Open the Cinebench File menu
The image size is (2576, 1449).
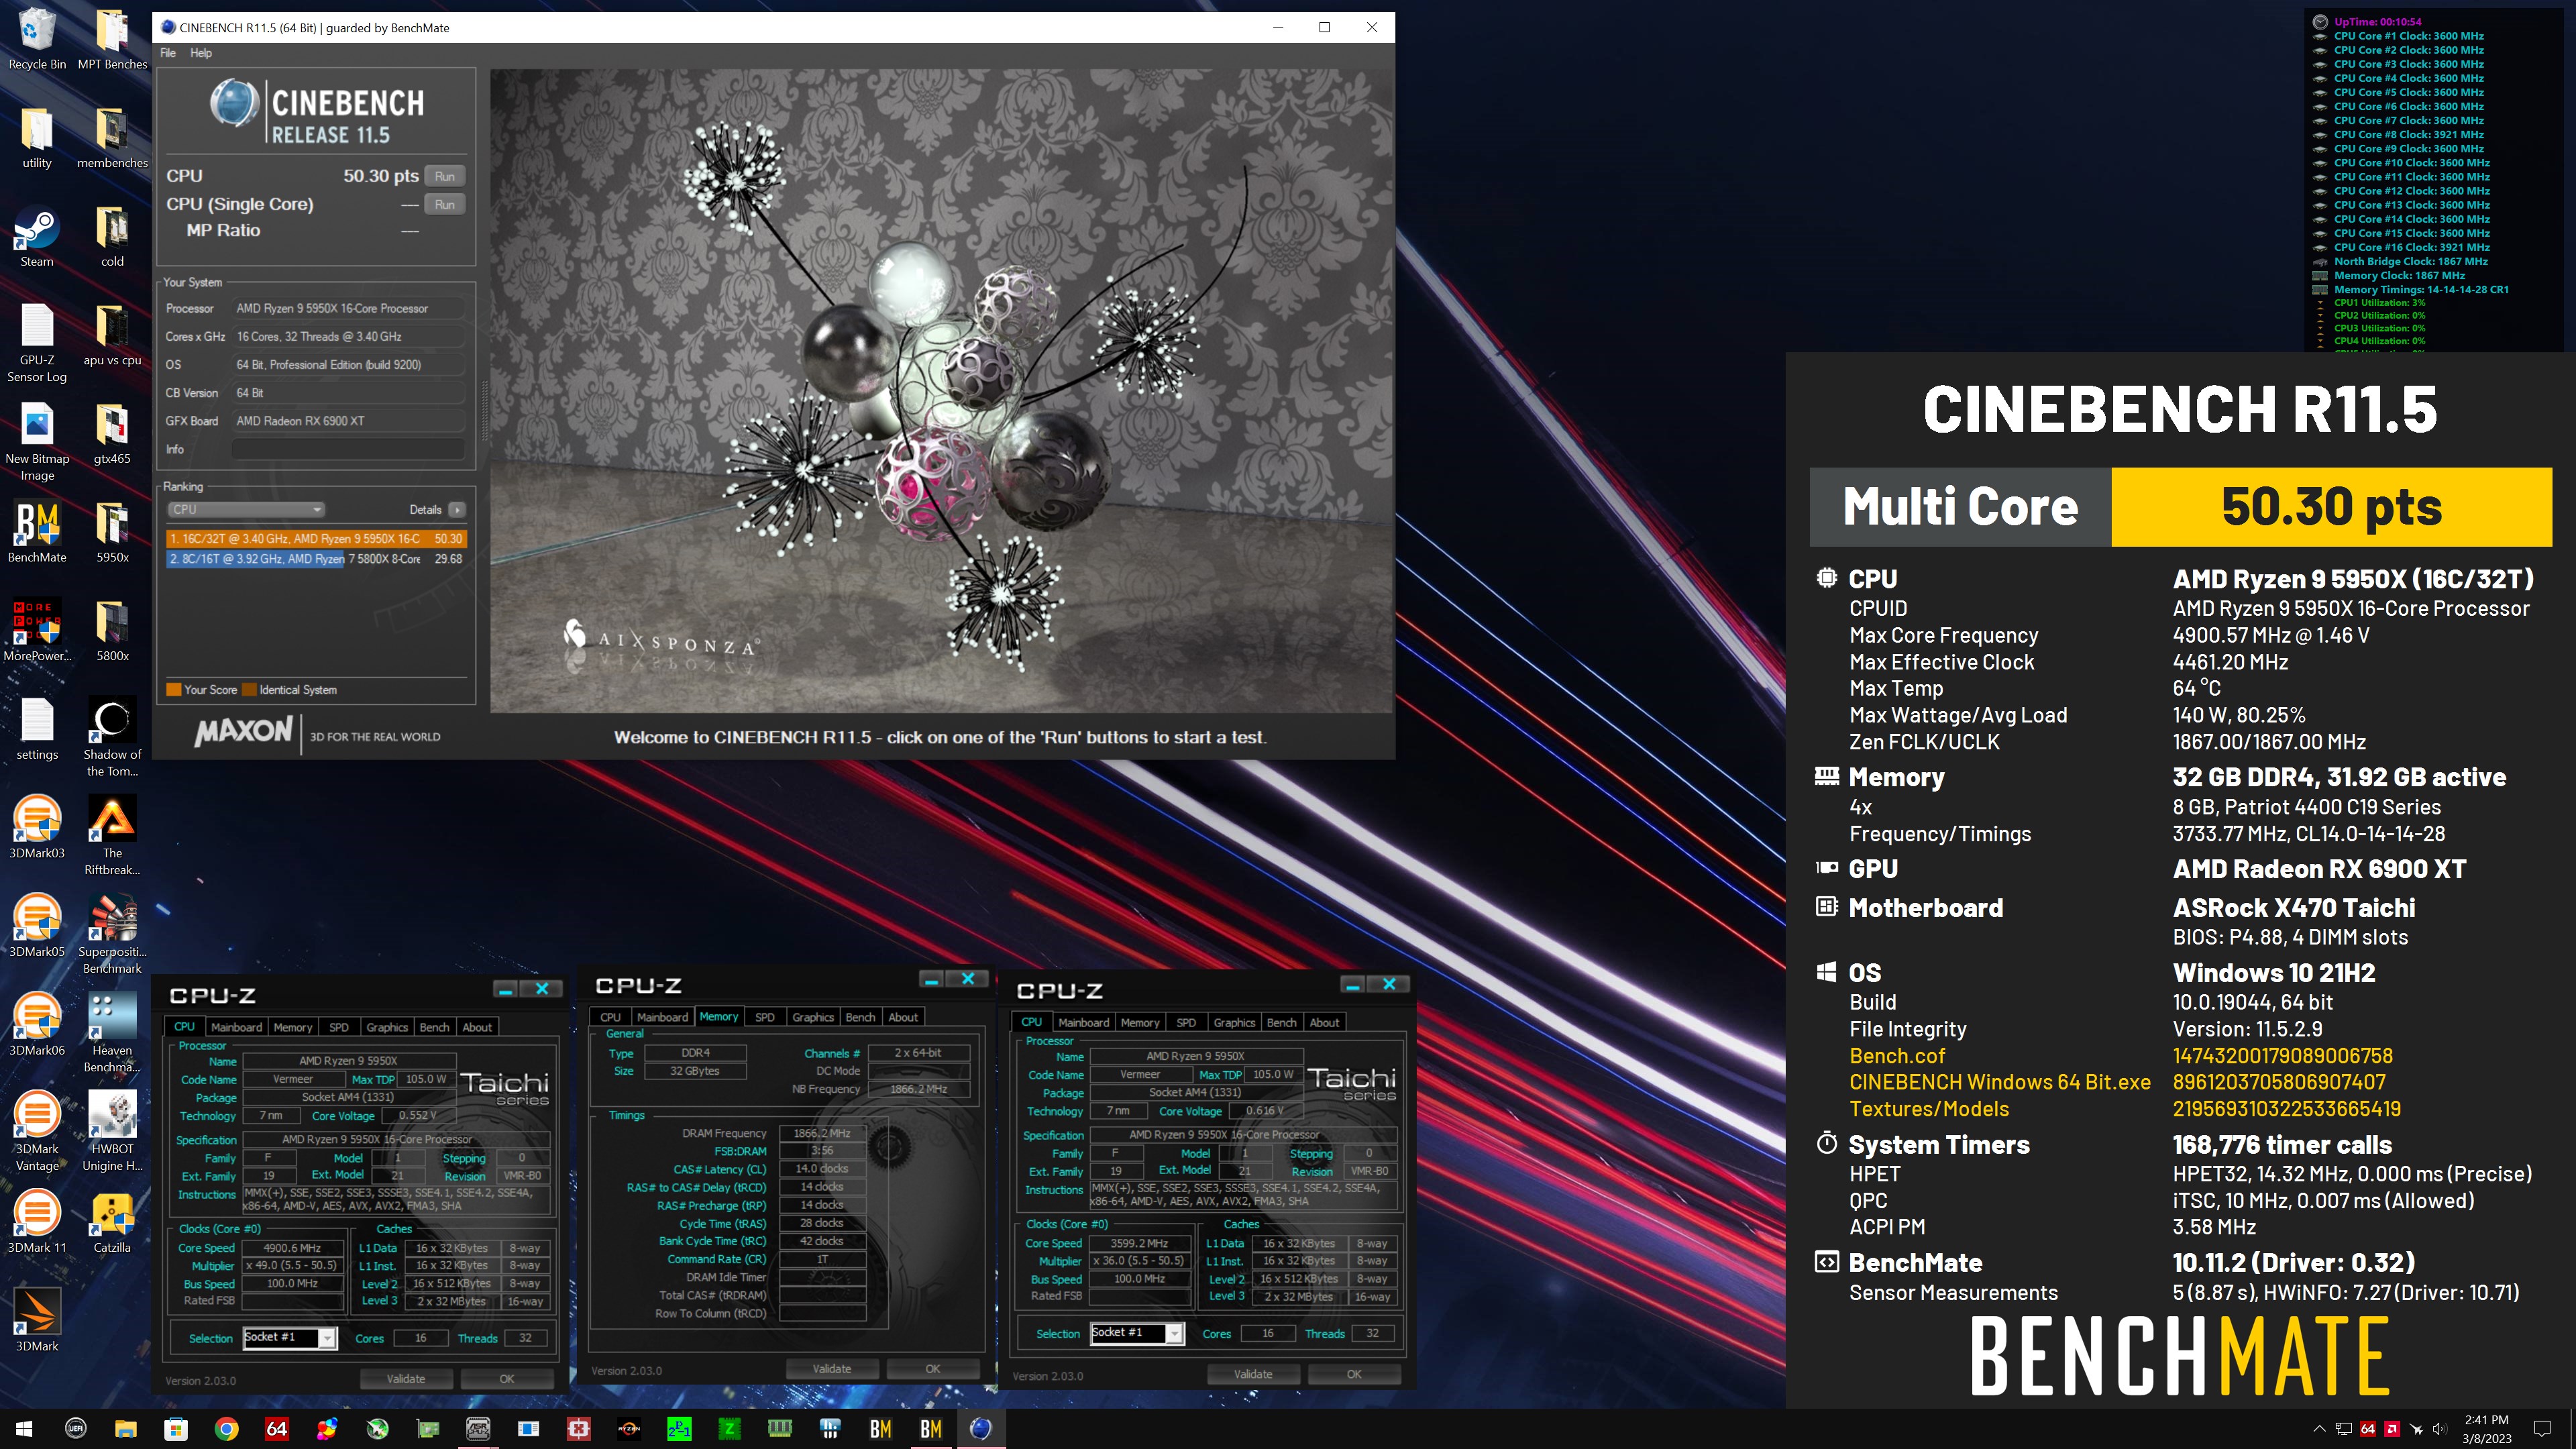tap(168, 53)
